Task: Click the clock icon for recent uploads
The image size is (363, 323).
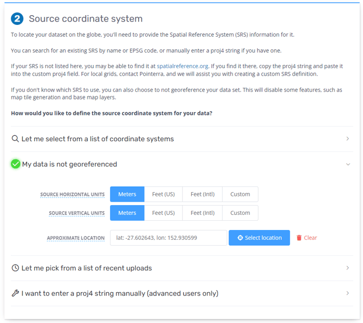Action: pos(15,268)
